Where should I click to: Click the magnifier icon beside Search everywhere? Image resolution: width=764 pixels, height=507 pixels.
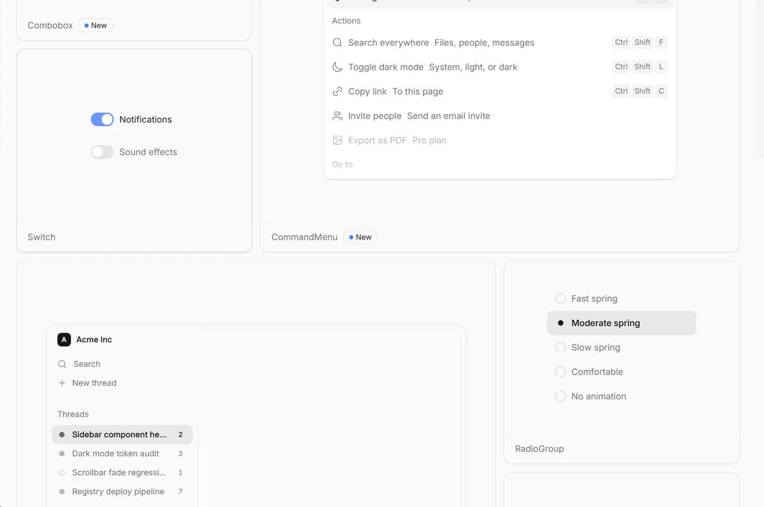pos(337,43)
